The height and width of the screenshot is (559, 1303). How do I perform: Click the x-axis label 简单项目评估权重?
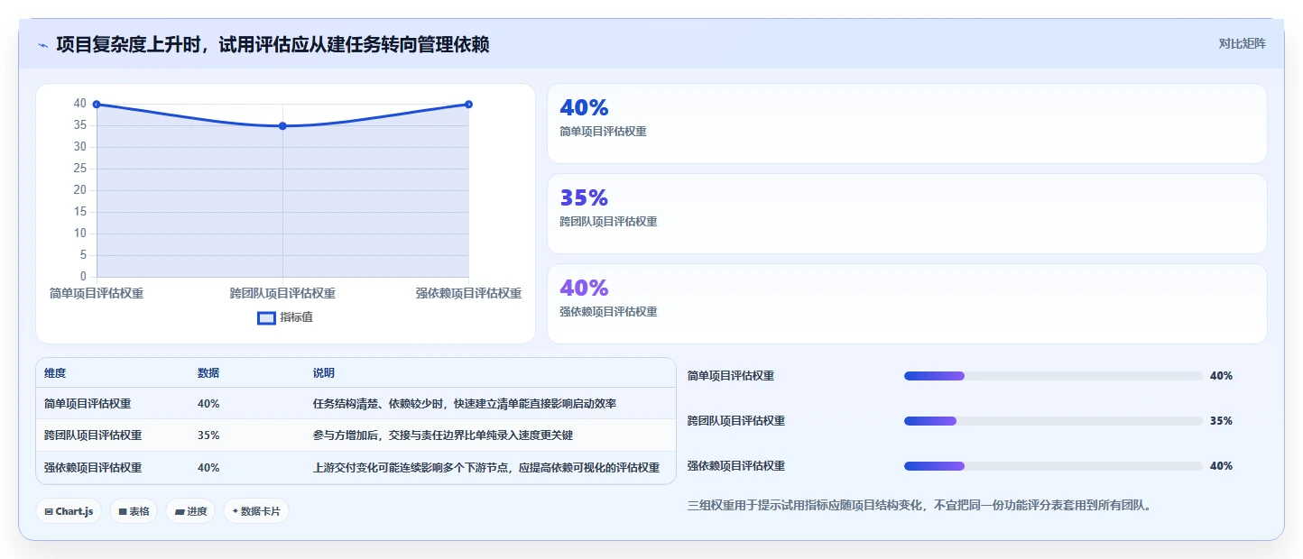click(97, 293)
